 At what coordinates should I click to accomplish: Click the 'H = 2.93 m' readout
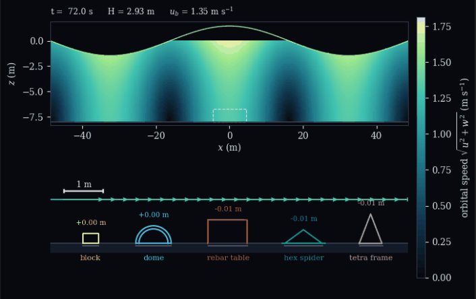click(131, 11)
